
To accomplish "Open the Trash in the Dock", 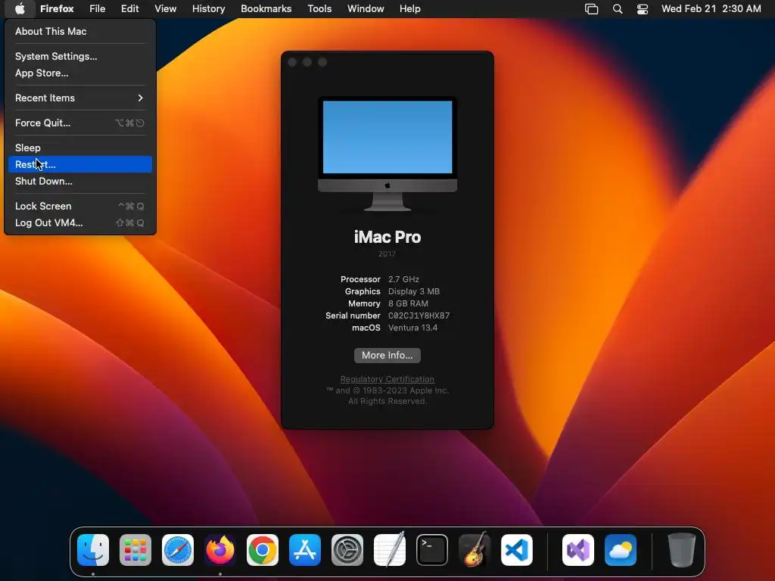I will pyautogui.click(x=682, y=550).
